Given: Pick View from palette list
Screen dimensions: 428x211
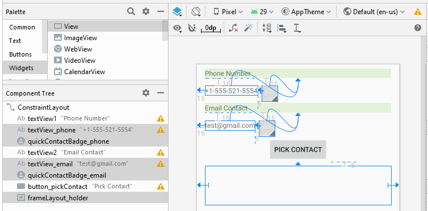Looking at the screenshot, I should tap(105, 27).
